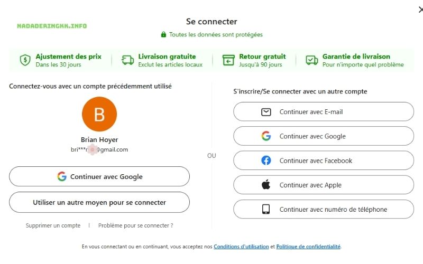Open Problème pour se connecter link
This screenshot has width=423, height=264.
pyautogui.click(x=135, y=225)
